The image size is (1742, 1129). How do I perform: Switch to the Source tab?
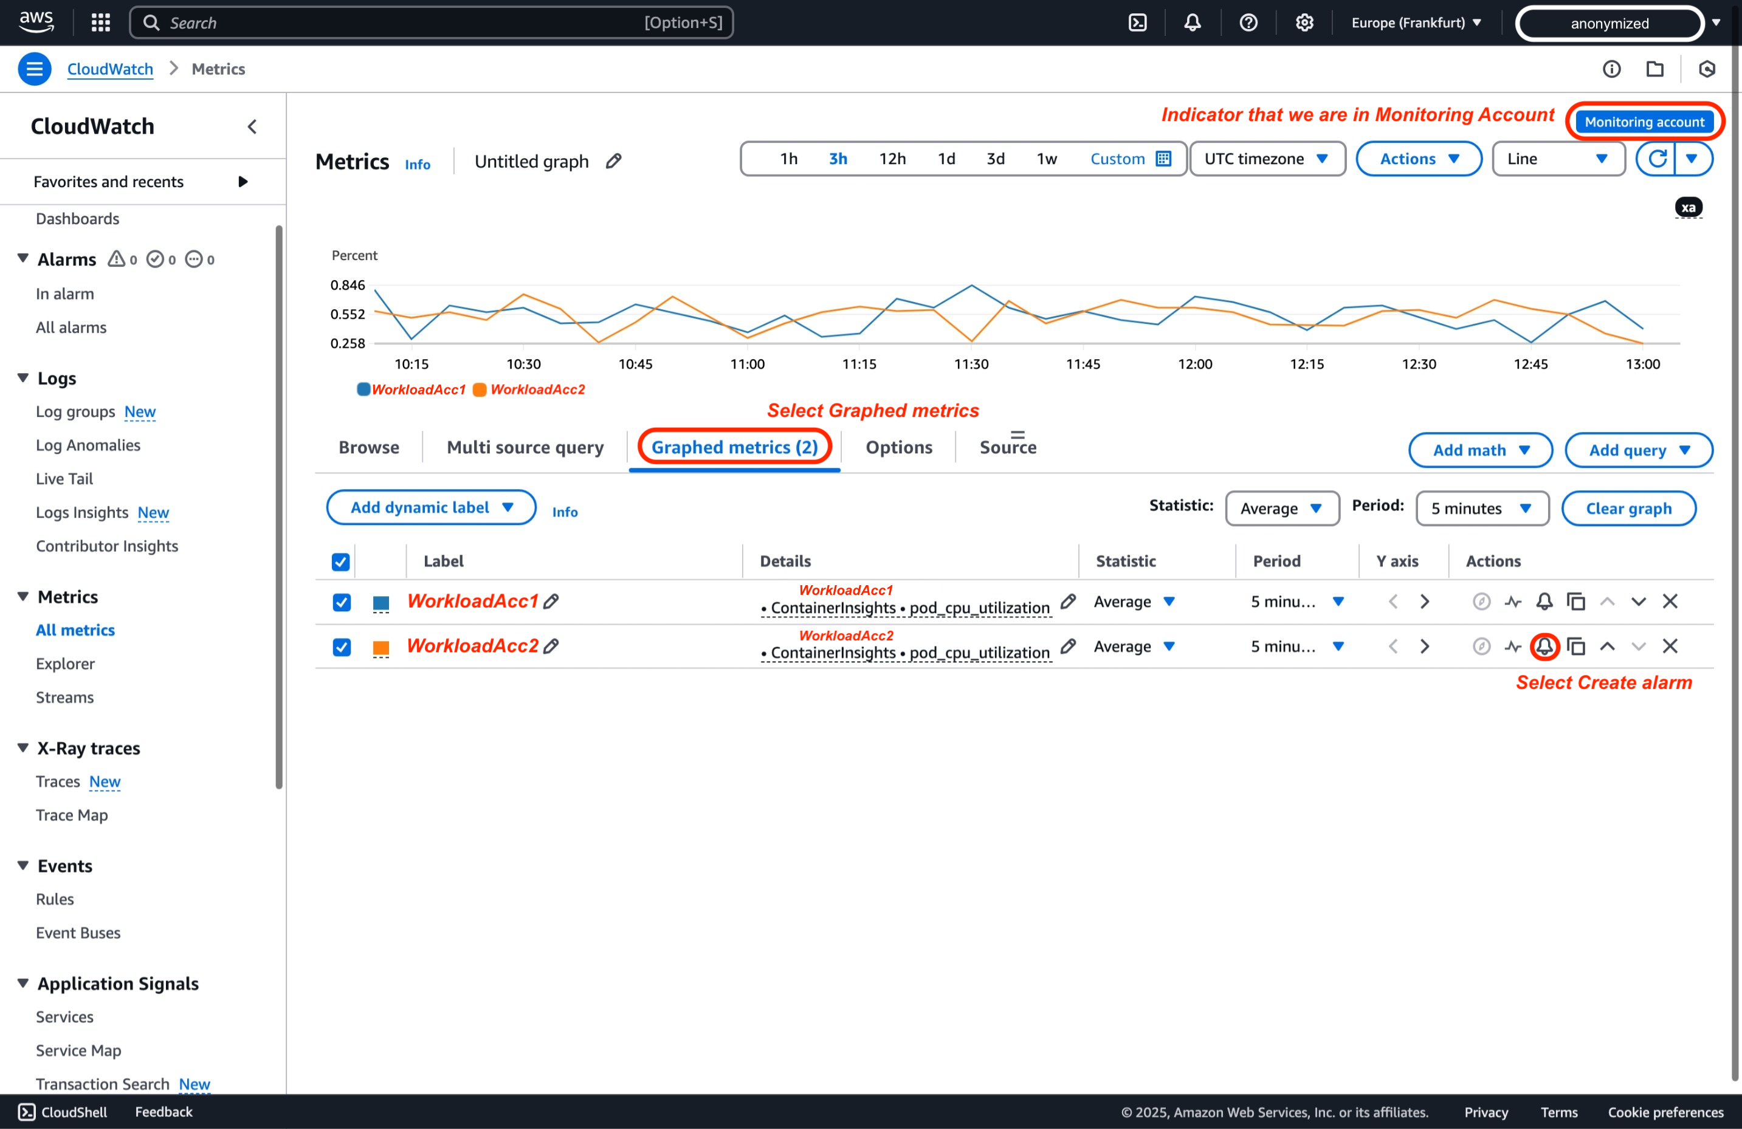point(1008,447)
